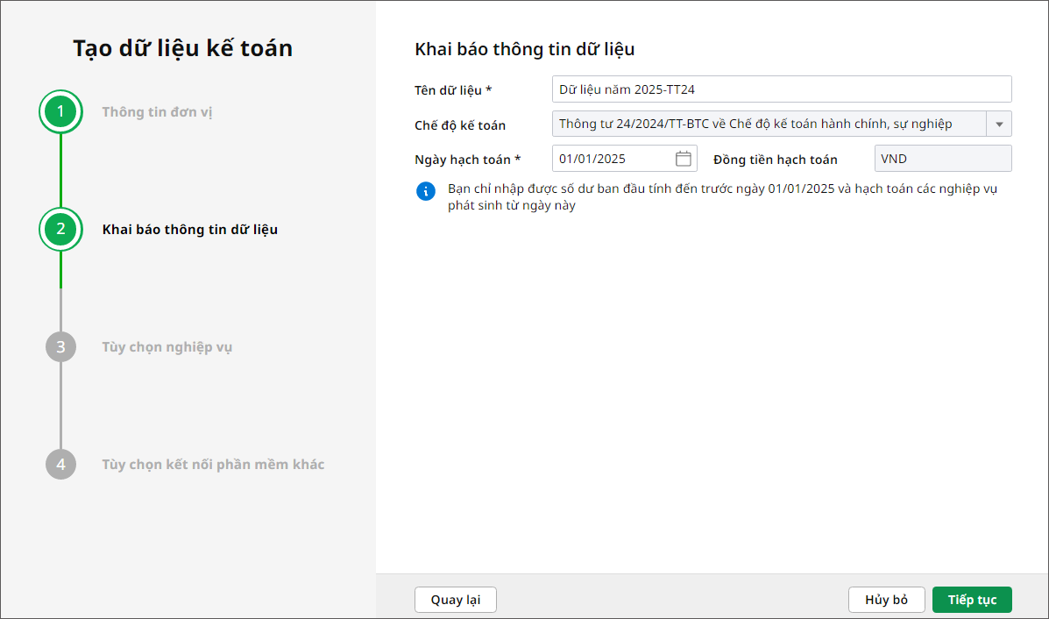Click the Tạo dữ liệu kế toán title

pos(182,49)
